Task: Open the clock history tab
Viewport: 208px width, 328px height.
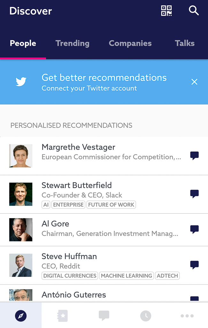Action: (146, 316)
